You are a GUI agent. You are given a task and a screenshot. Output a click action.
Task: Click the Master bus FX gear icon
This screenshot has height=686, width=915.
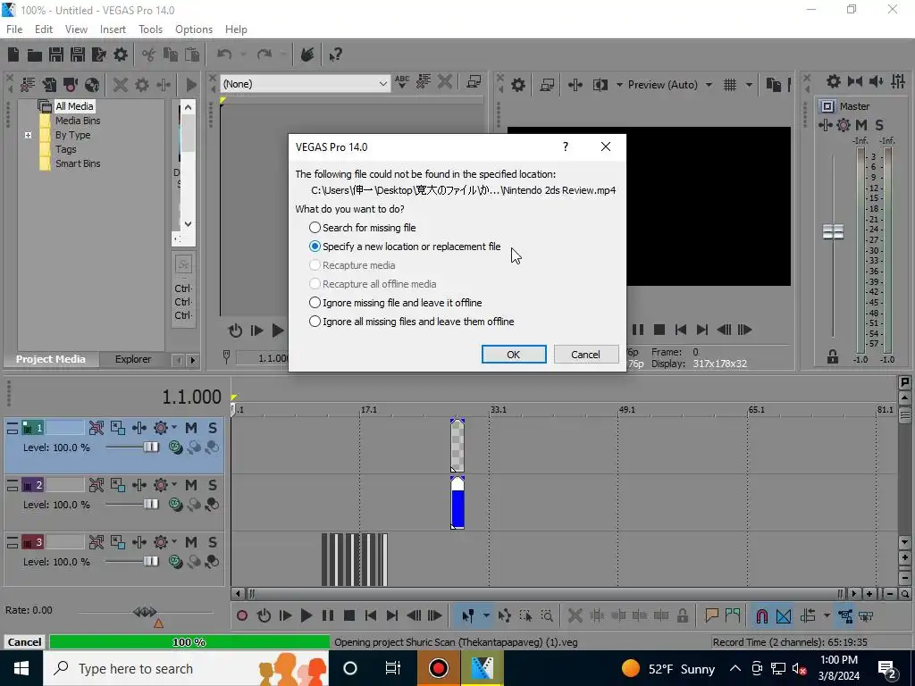[844, 125]
